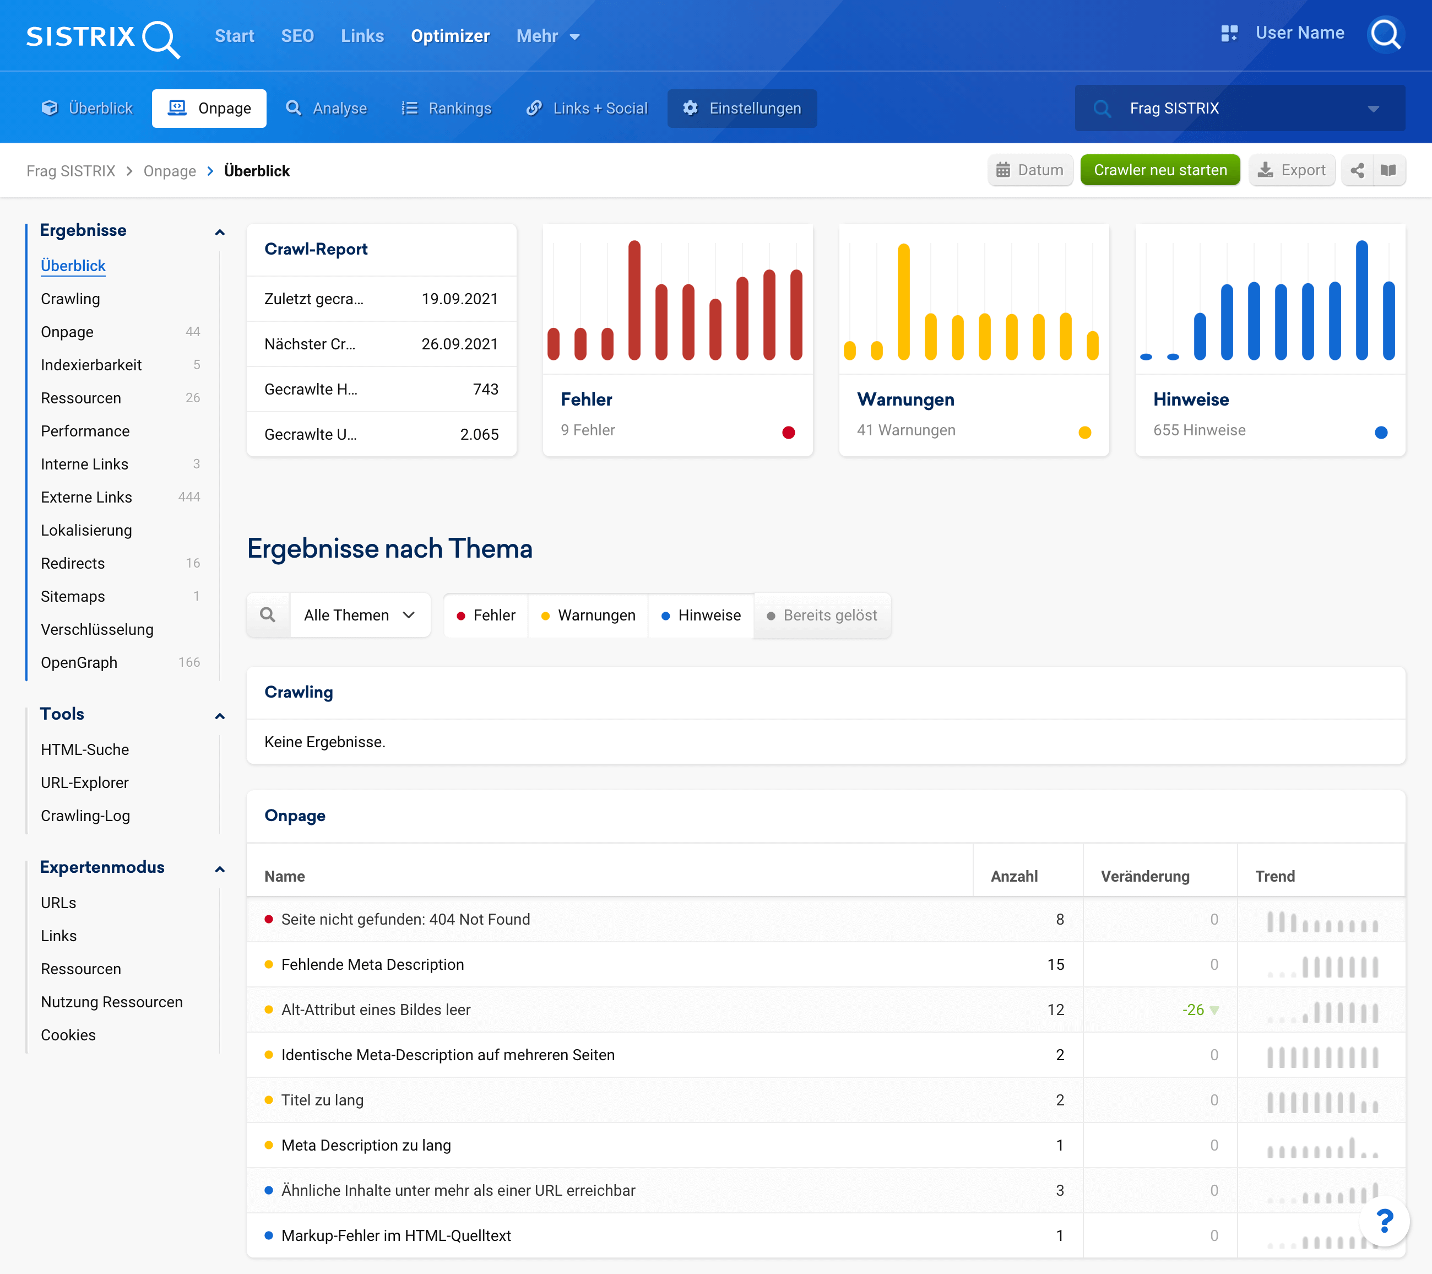The width and height of the screenshot is (1432, 1274).
Task: Open the Datum calendar picker
Action: (x=1030, y=170)
